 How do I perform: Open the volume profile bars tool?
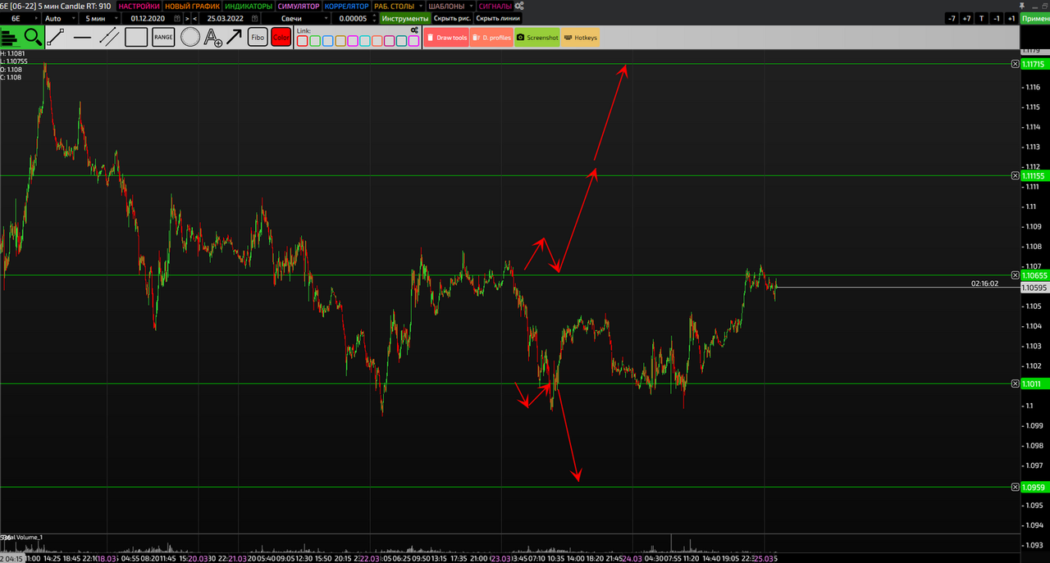(x=10, y=37)
